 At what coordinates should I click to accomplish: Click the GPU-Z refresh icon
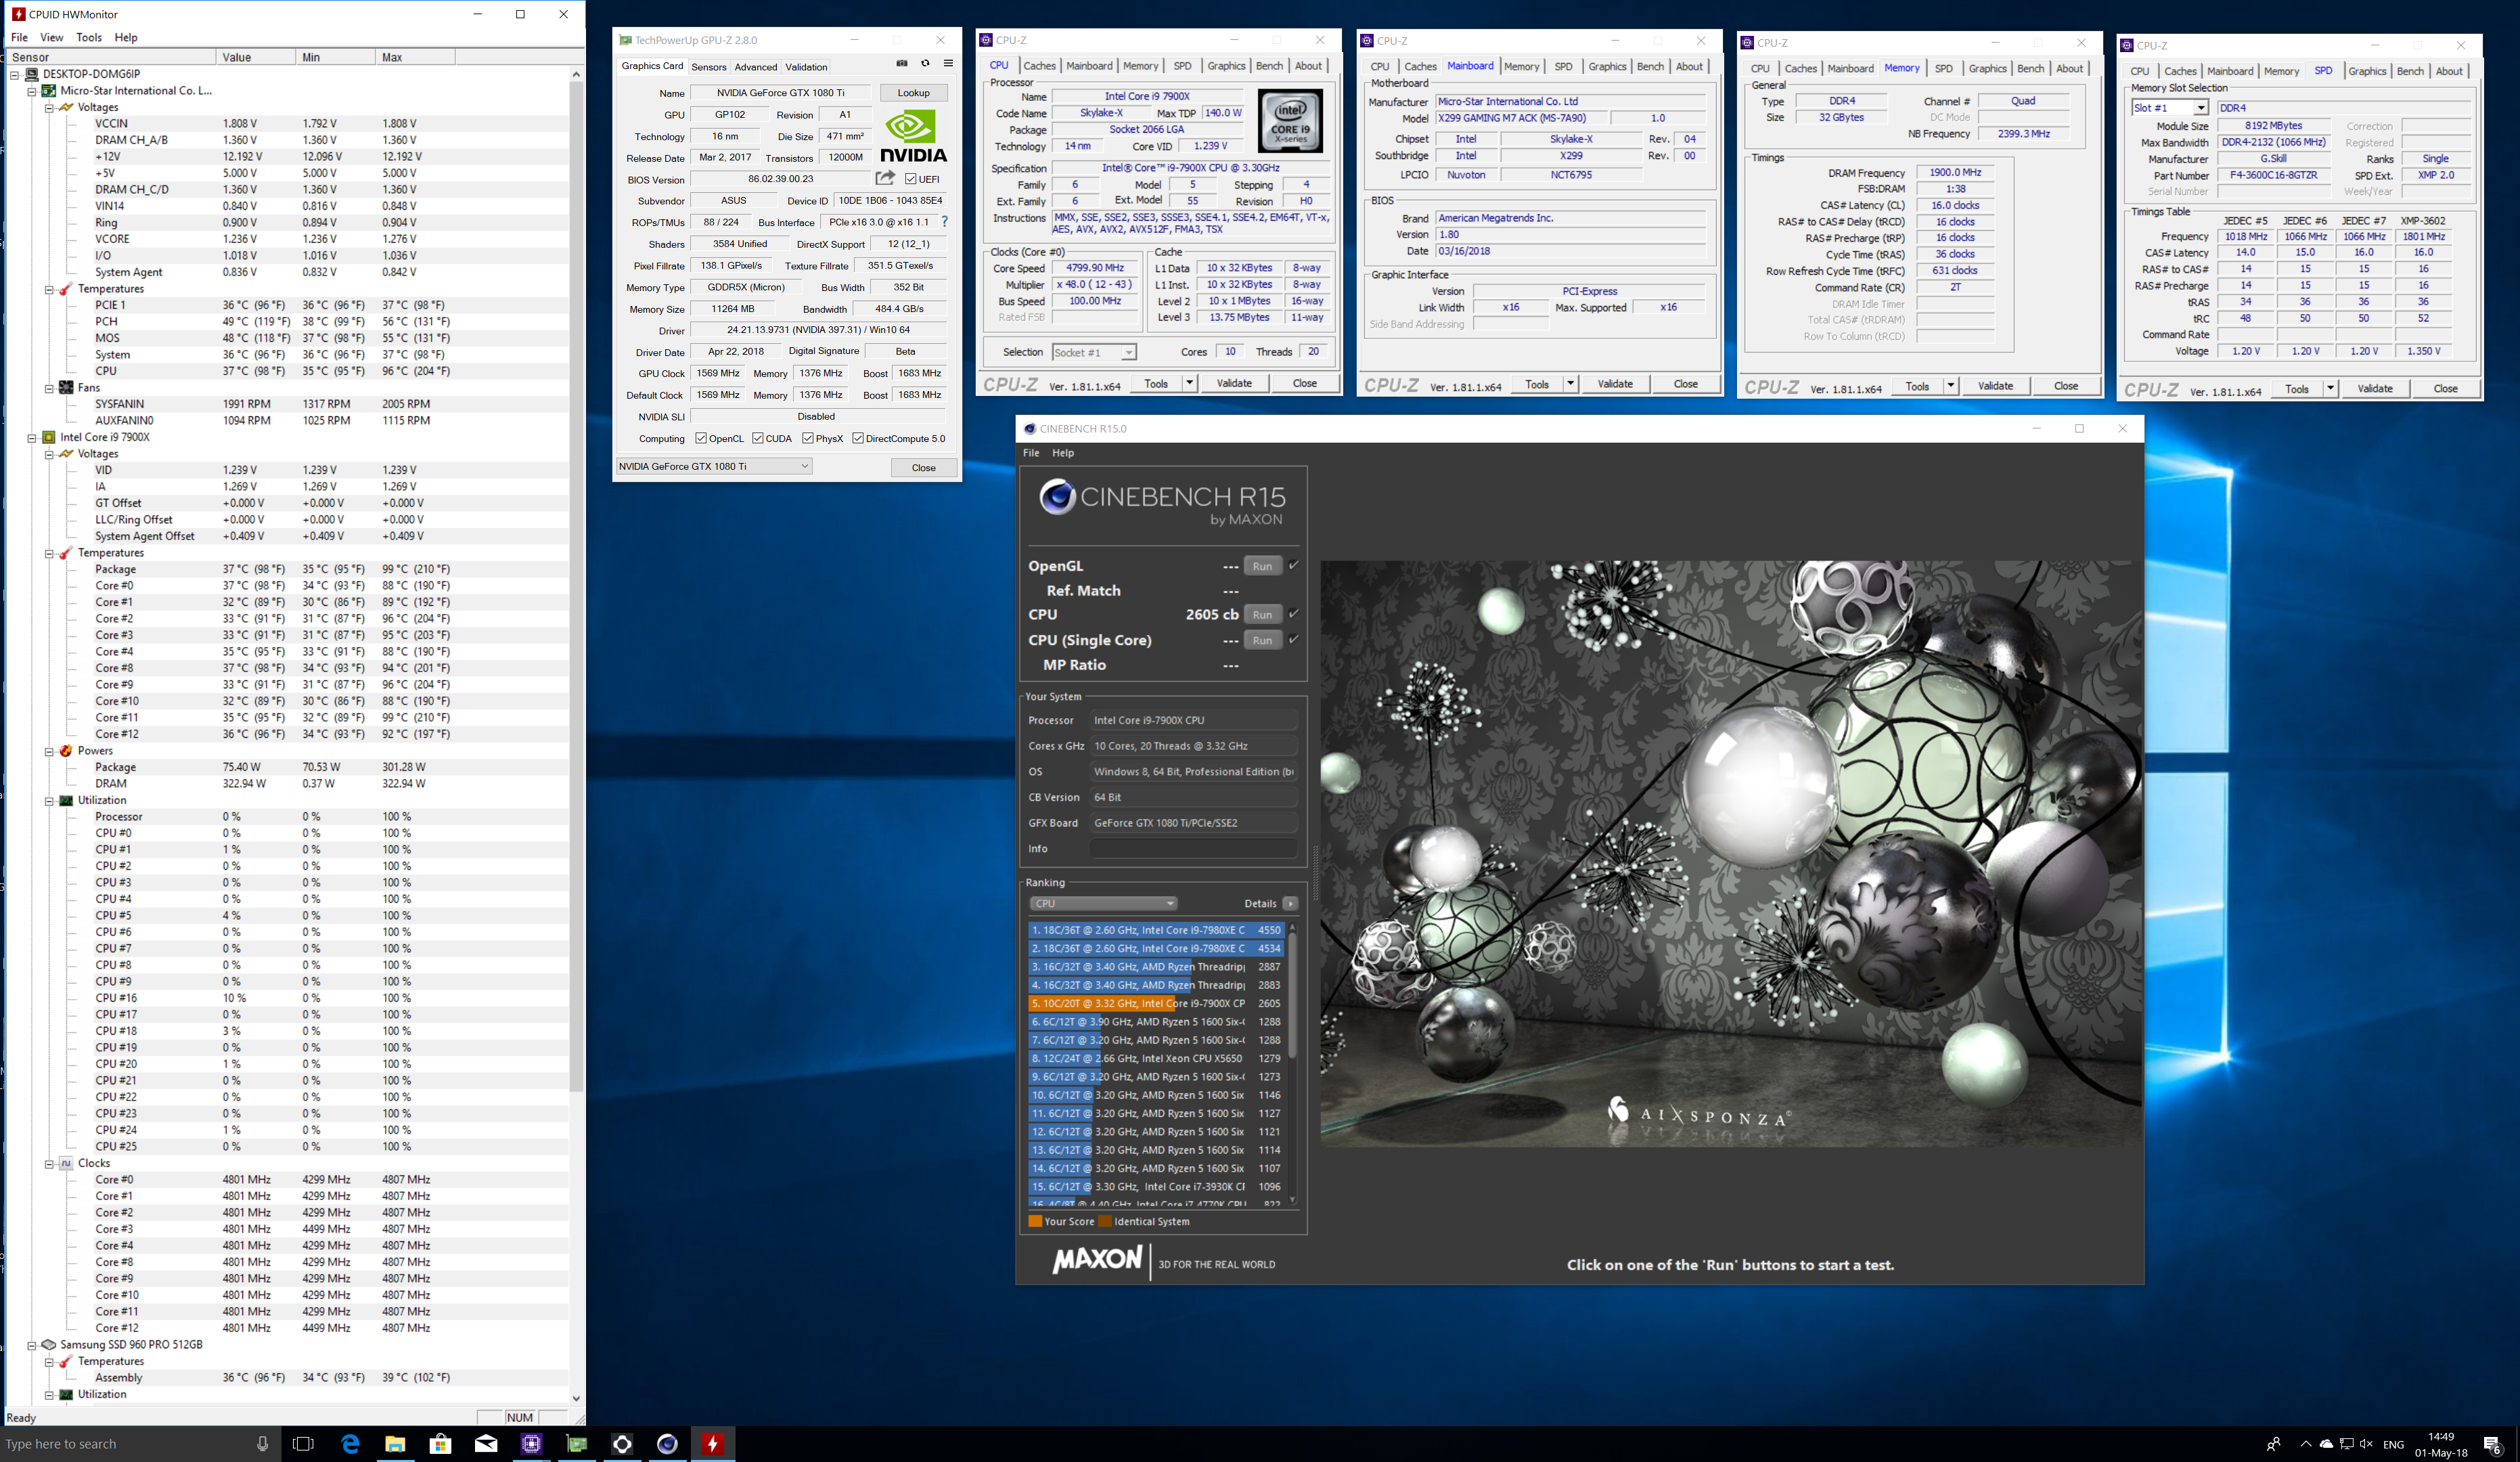pos(925,64)
